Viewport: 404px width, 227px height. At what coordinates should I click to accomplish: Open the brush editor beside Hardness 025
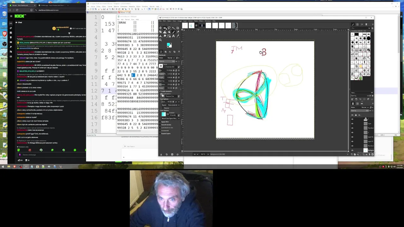[179, 67]
